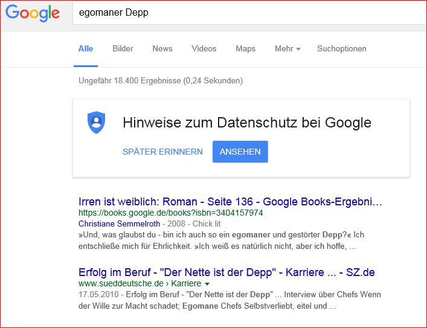This screenshot has height=328, width=427.
Task: Click the books.google.de green URL
Action: point(170,213)
